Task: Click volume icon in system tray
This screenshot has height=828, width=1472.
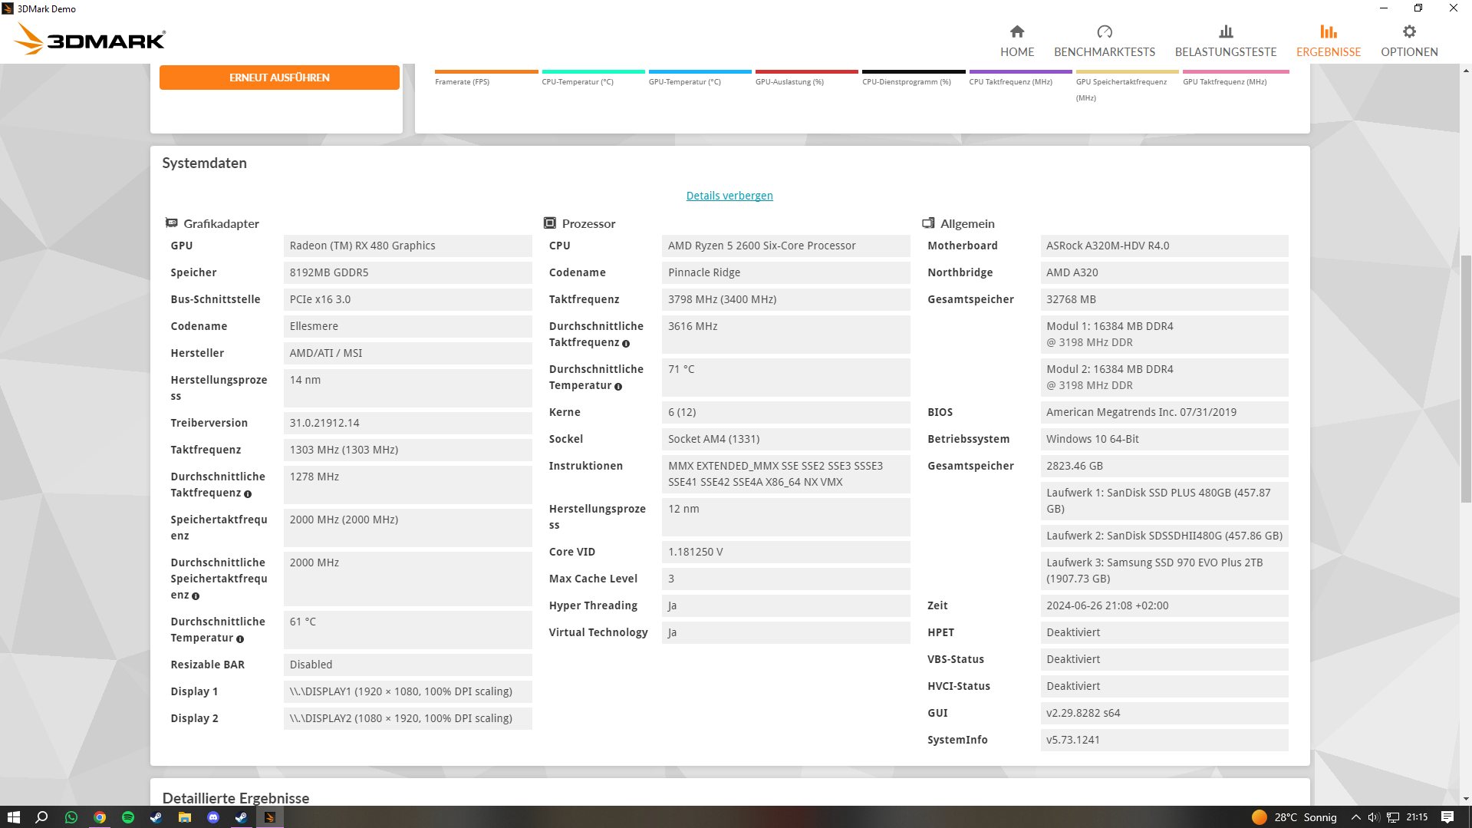Action: [1373, 817]
